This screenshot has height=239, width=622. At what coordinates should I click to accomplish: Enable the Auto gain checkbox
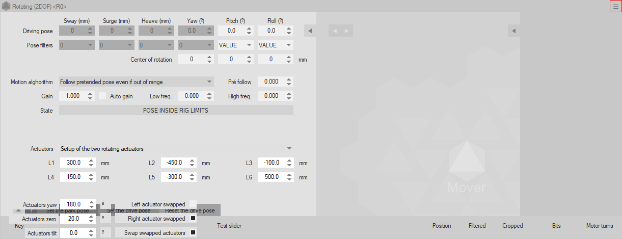pyautogui.click(x=102, y=96)
